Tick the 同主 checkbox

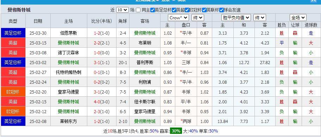(x=138, y=10)
